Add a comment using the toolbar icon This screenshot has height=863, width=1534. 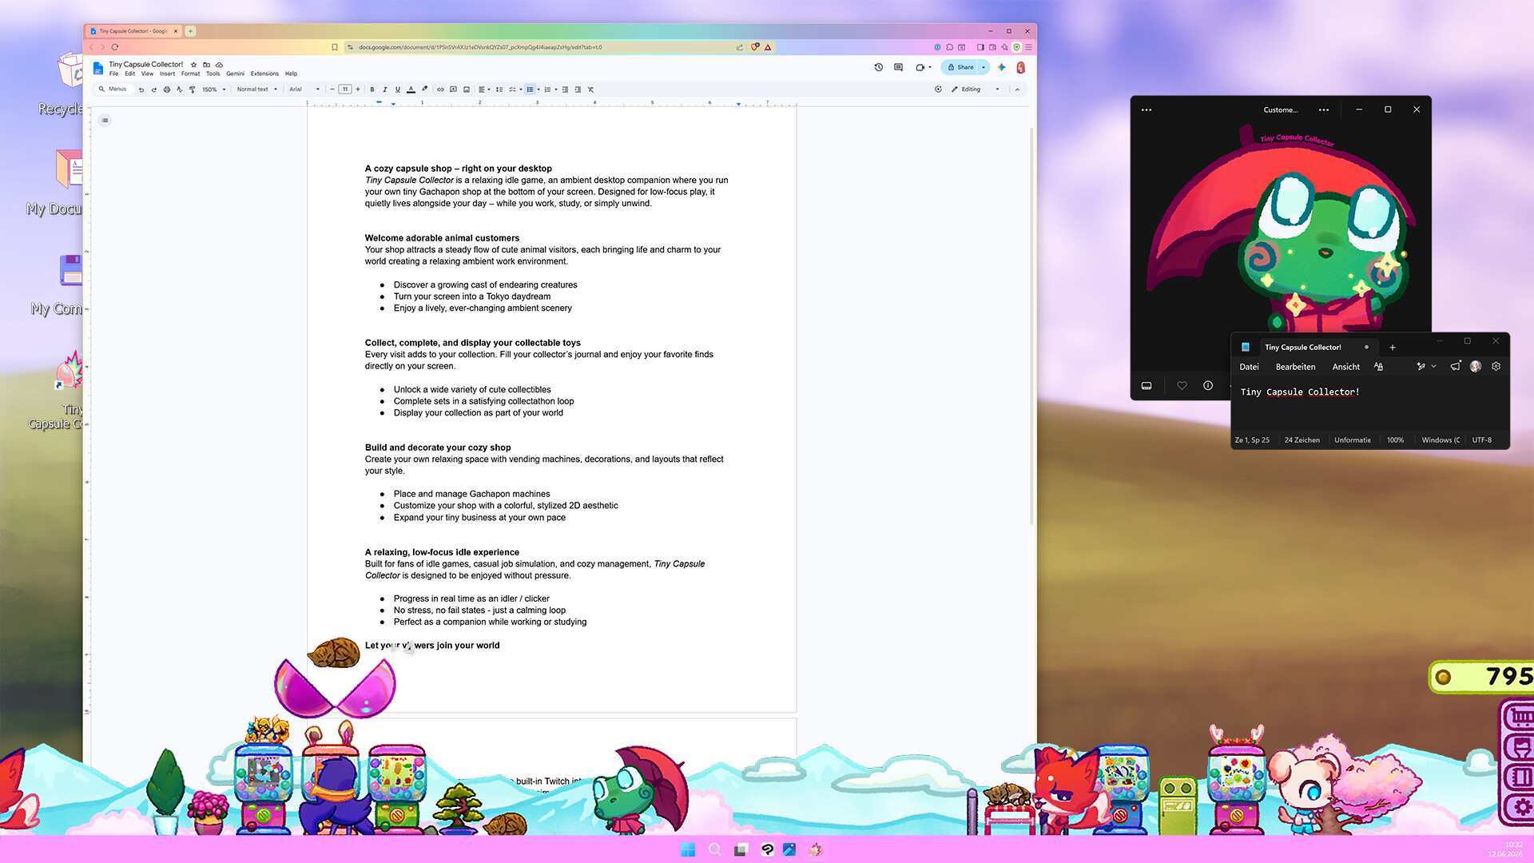453,89
